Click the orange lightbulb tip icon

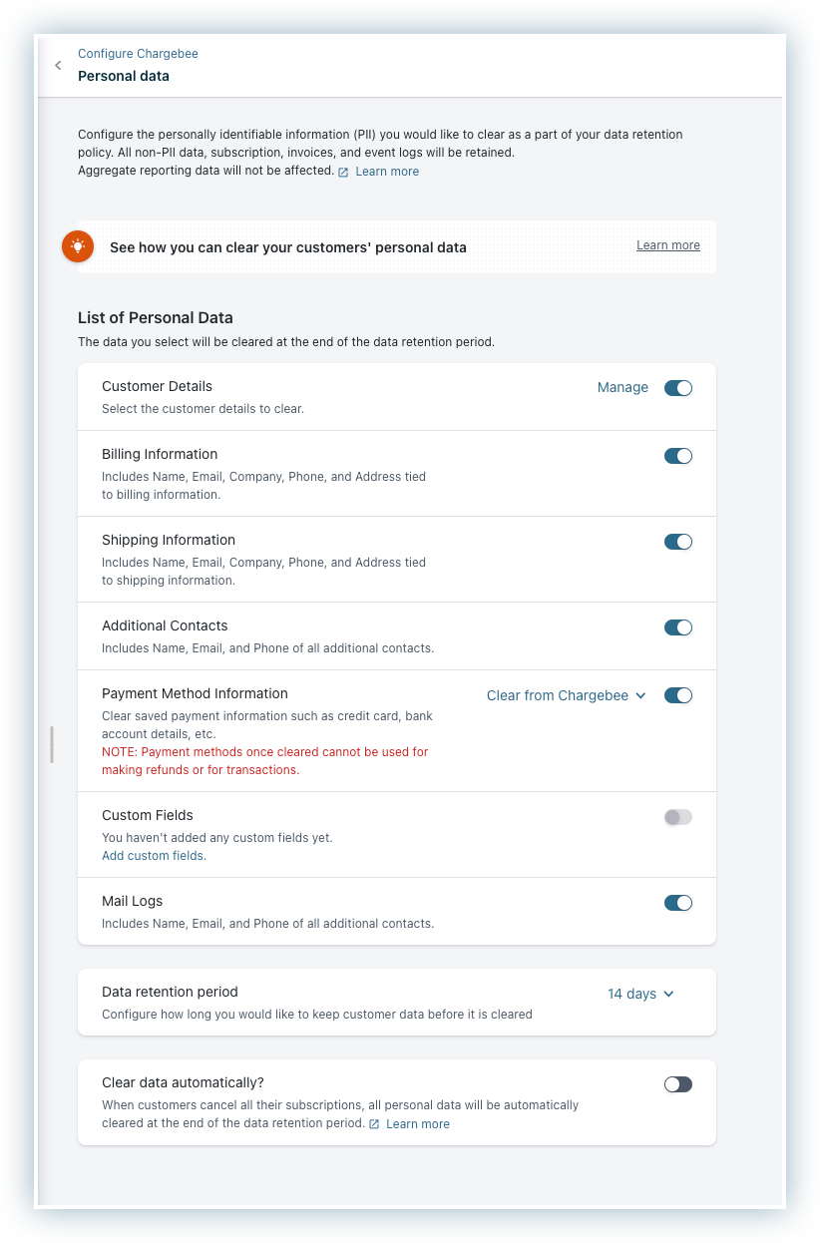(78, 246)
